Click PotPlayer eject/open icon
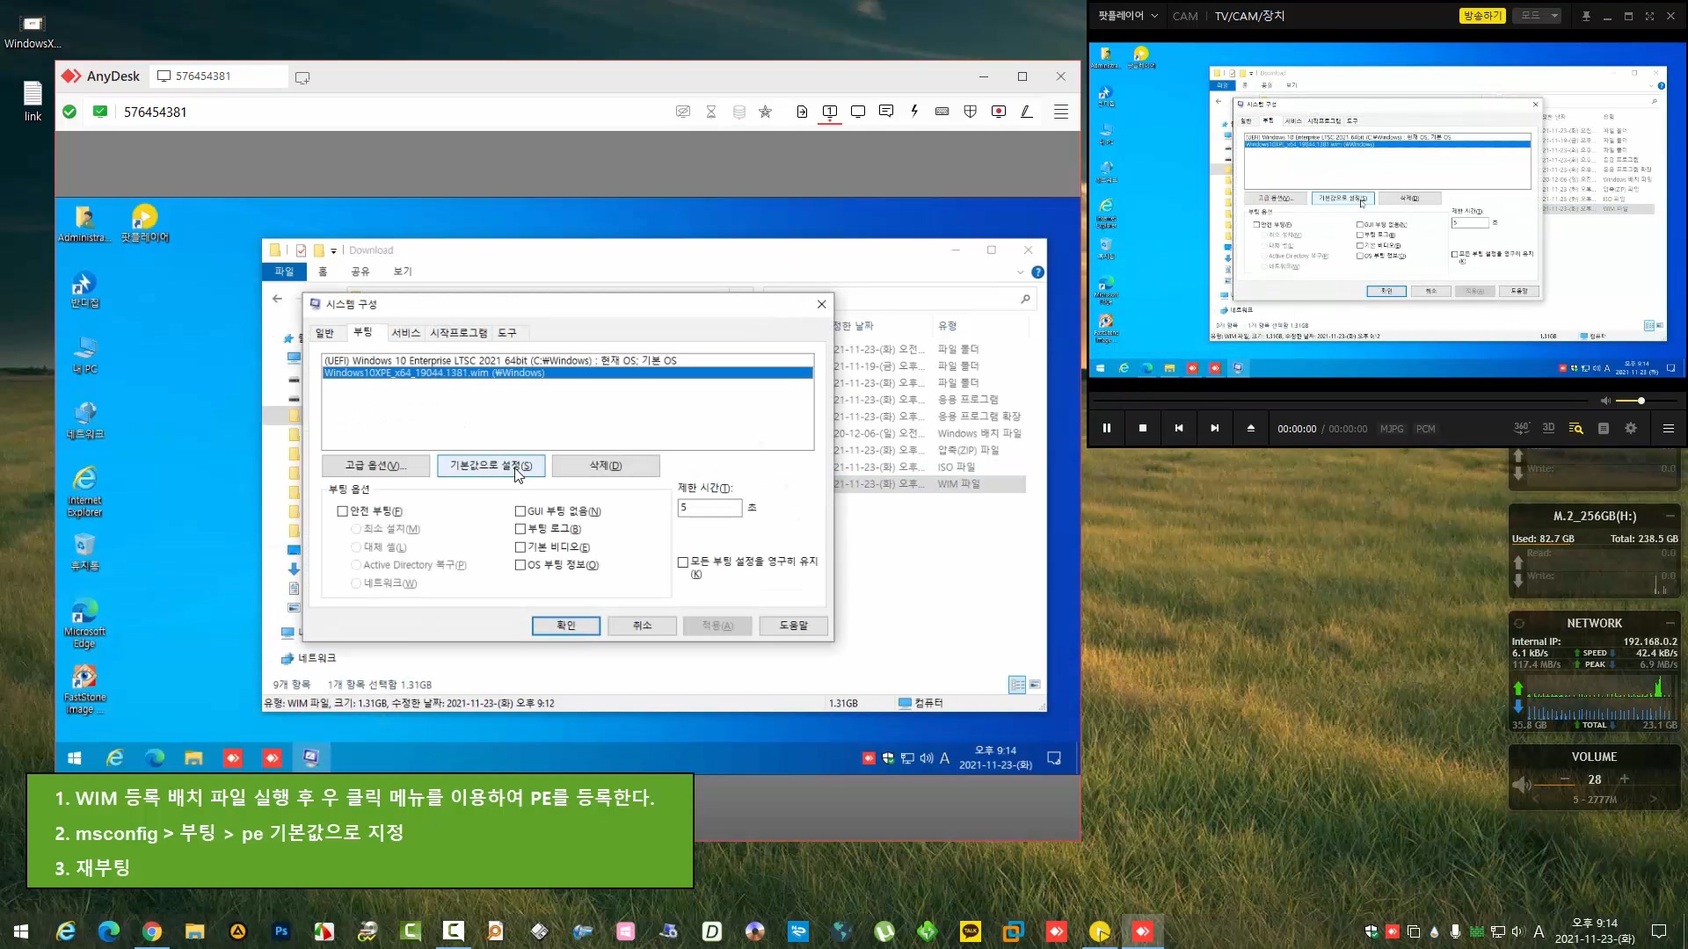The height and width of the screenshot is (949, 1688). [x=1251, y=429]
